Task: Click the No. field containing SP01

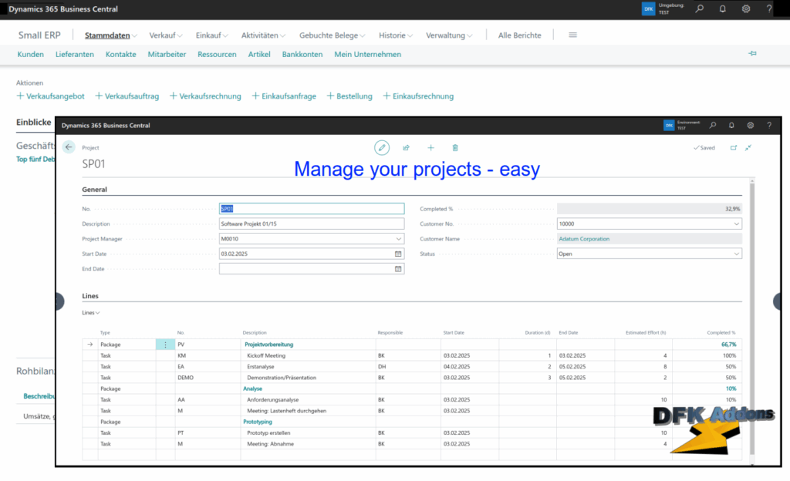Action: tap(312, 208)
